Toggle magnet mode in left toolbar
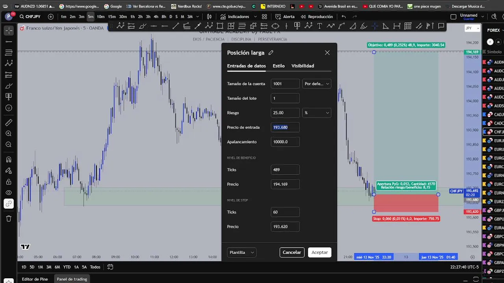Image resolution: width=504 pixels, height=283 pixels. point(9,160)
